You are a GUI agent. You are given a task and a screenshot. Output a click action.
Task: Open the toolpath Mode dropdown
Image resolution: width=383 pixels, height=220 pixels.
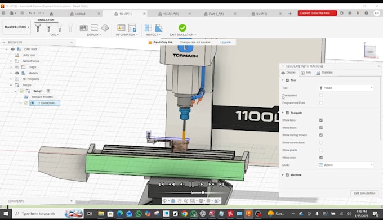click(346, 165)
